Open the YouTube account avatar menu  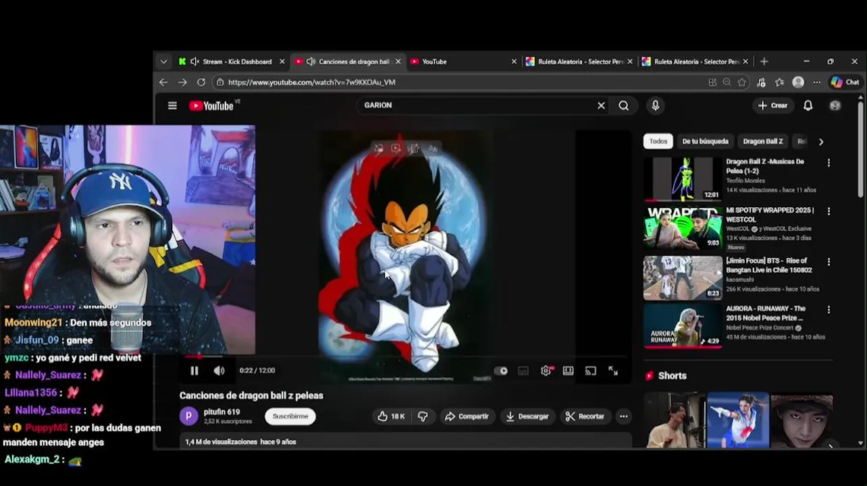coord(835,105)
